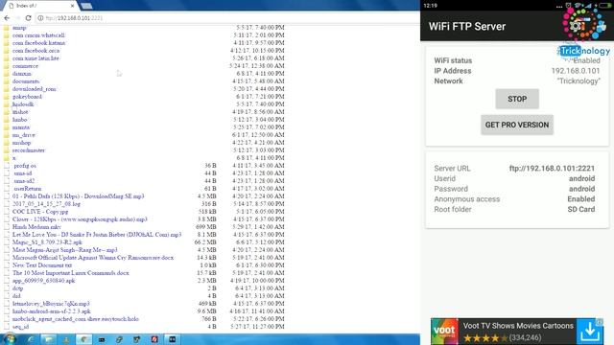This screenshot has width=614, height=345.
Task: Click IP Address value 192.168.0.101
Action: (576, 71)
